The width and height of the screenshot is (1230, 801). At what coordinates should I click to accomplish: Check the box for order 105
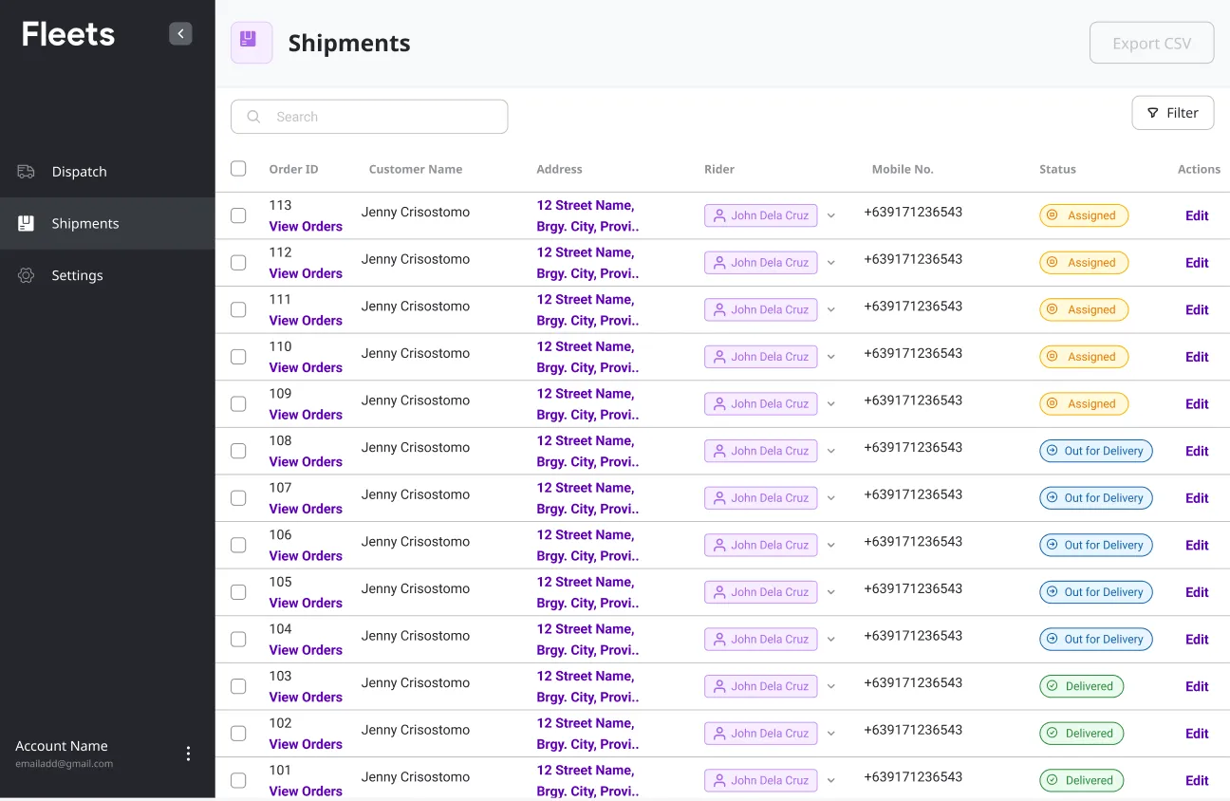click(x=238, y=592)
